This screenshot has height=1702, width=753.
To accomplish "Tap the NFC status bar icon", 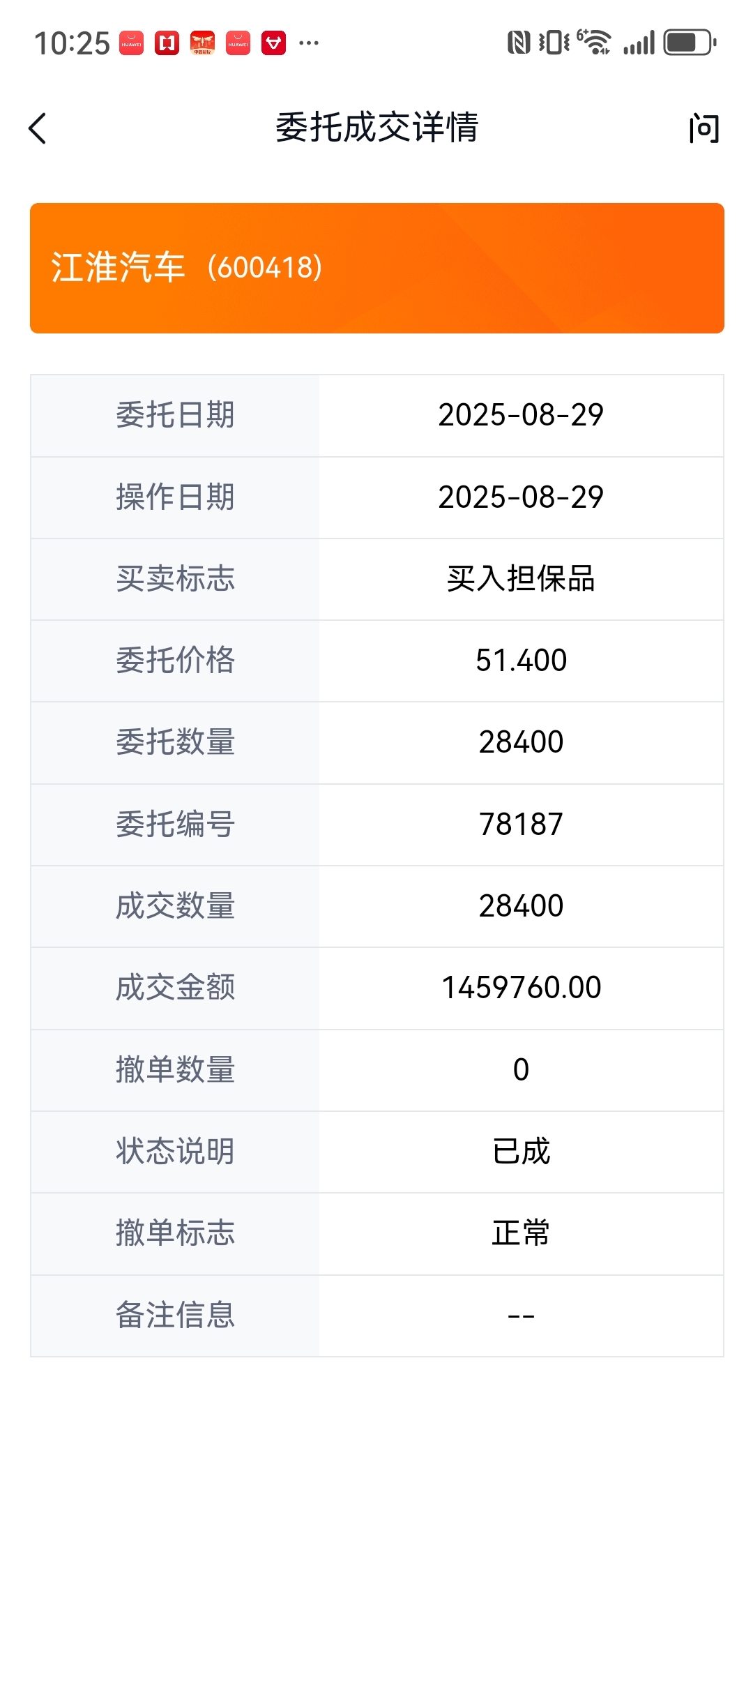I will 518,43.
